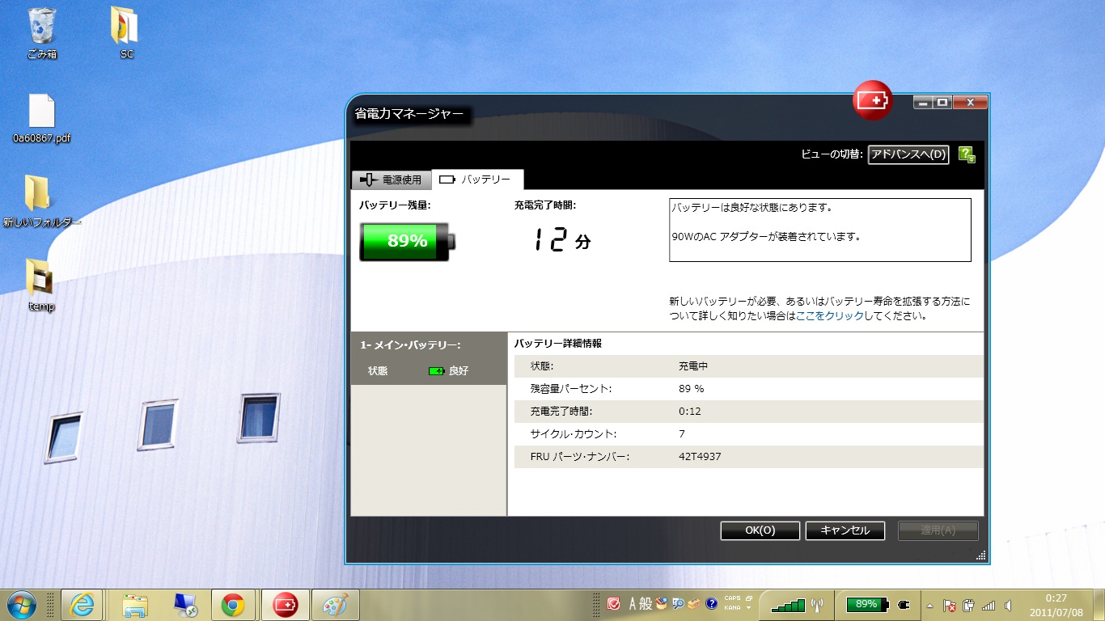Click the red battery logo of Power Manager

(x=874, y=100)
